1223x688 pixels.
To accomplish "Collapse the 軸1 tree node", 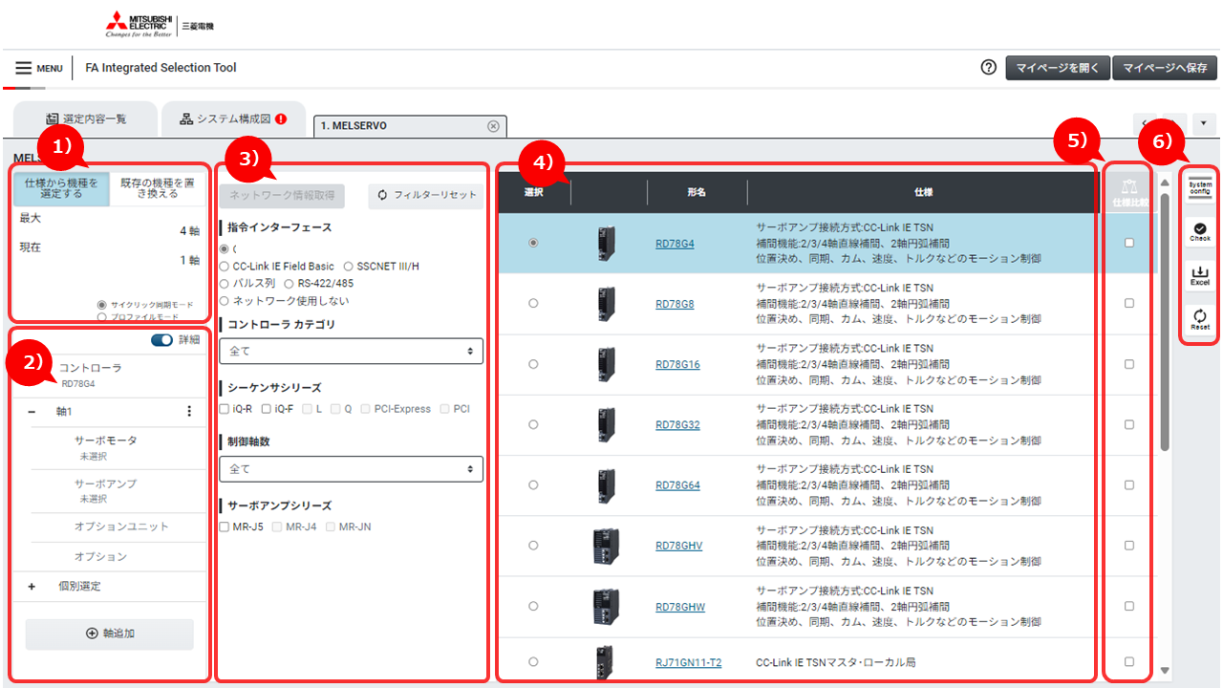I will tap(32, 411).
